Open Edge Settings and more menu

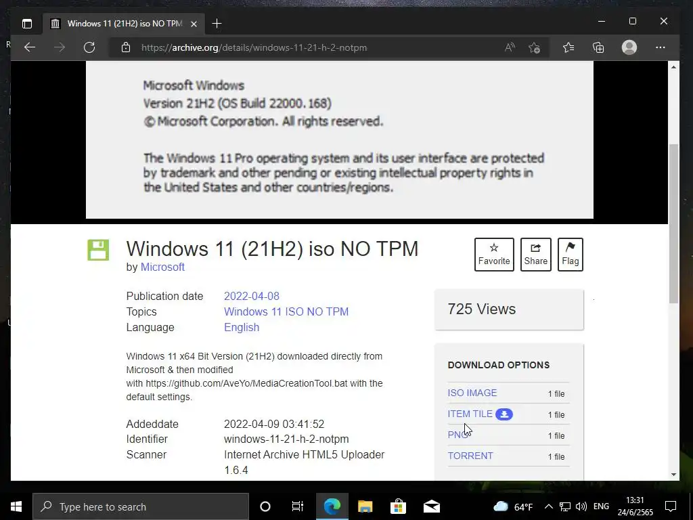[x=661, y=47]
